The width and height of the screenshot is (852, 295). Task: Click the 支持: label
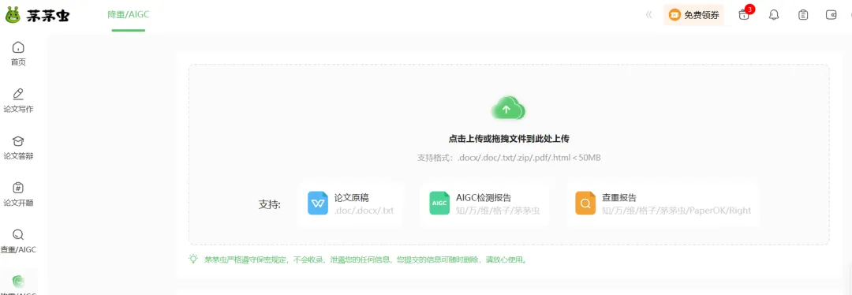tap(270, 205)
